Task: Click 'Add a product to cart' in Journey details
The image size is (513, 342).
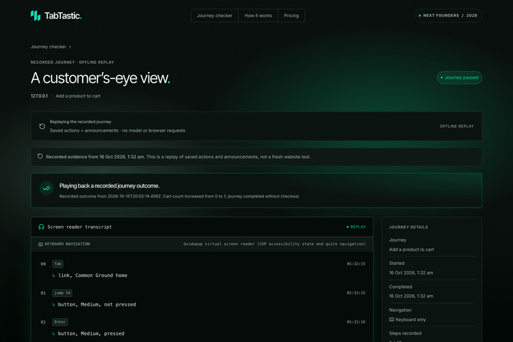Action: [x=411, y=250]
